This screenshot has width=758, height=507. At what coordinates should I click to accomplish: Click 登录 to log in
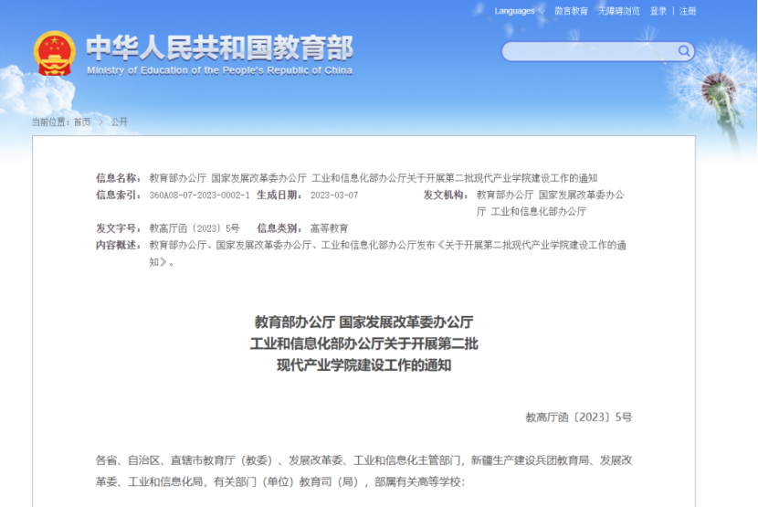pyautogui.click(x=658, y=11)
